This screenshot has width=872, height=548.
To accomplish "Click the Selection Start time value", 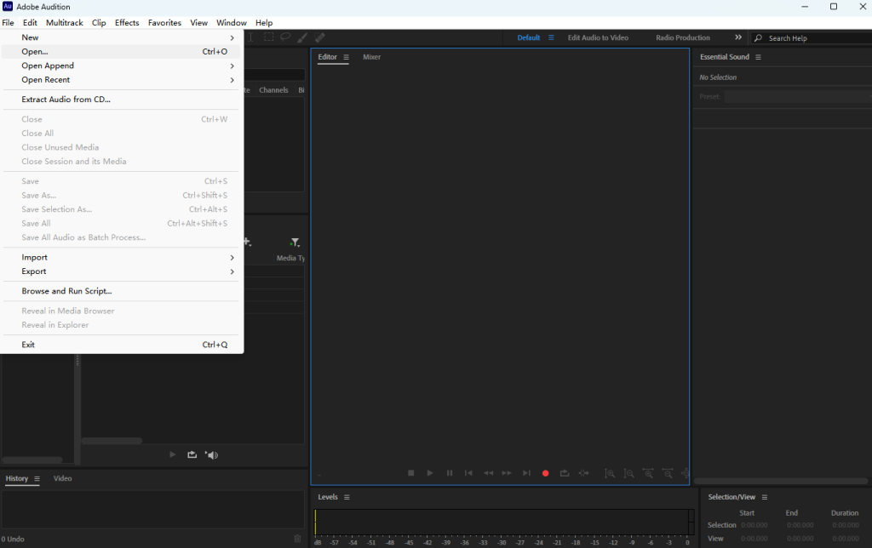I will 754,525.
